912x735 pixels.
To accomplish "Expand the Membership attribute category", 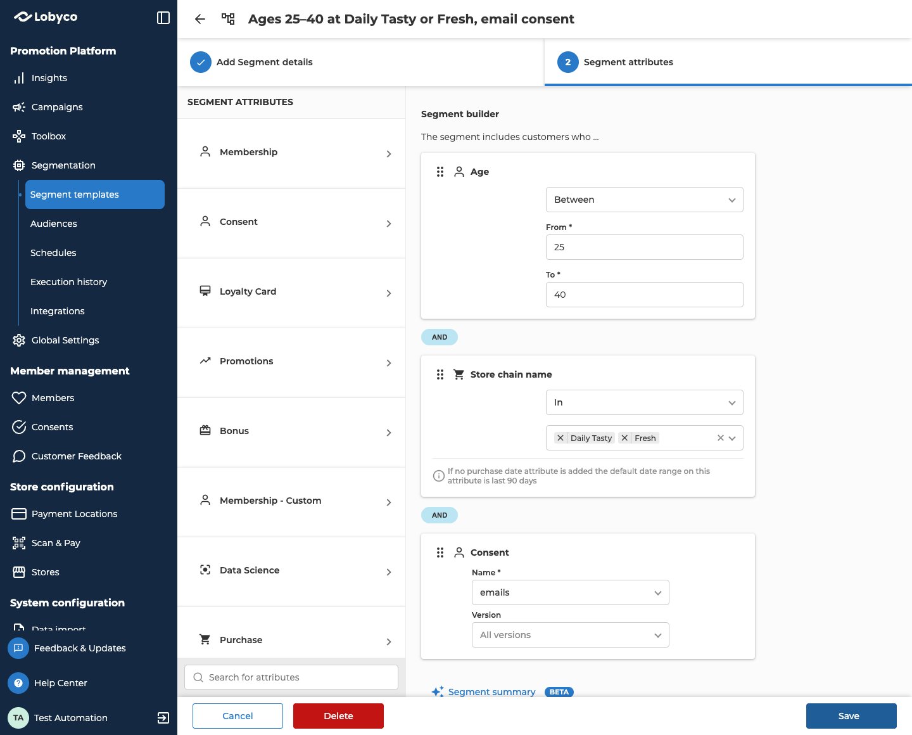I will coord(291,153).
